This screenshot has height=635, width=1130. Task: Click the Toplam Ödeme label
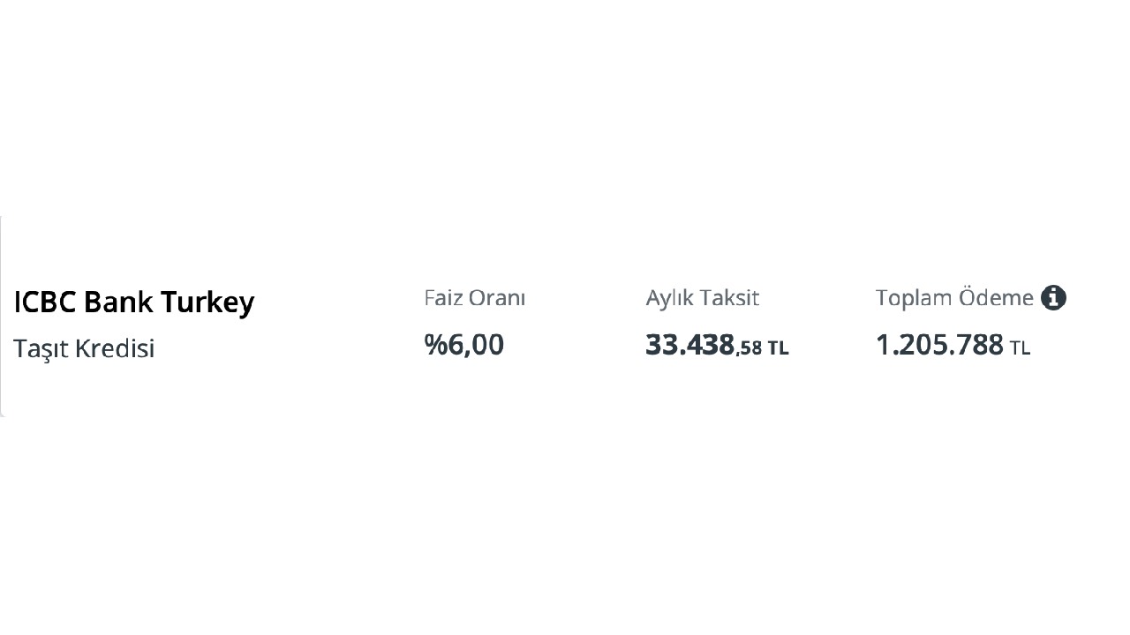tap(954, 298)
